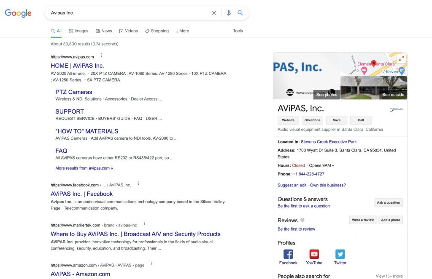Open the three-dot menu beside amazon.com result
This screenshot has width=432, height=279.
(x=152, y=263)
